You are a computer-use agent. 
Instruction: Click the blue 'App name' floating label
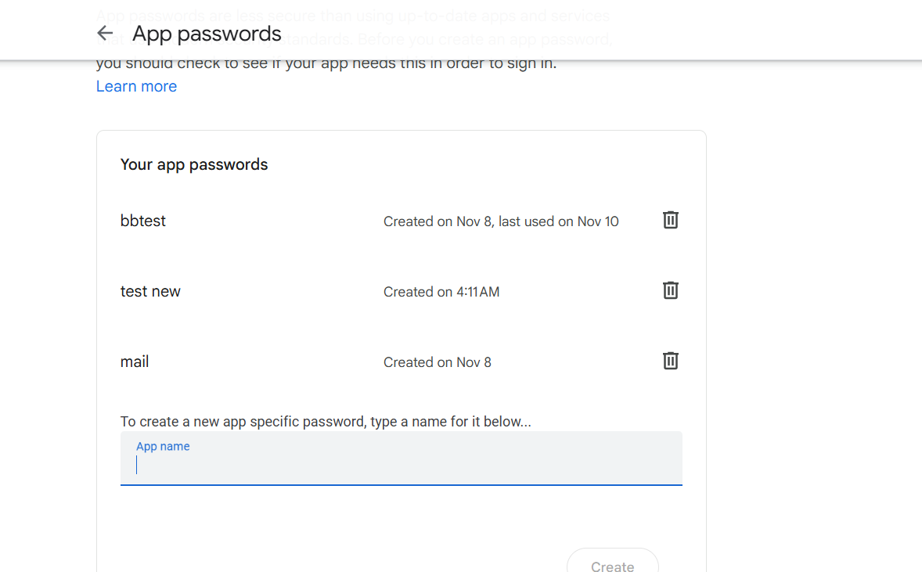163,446
